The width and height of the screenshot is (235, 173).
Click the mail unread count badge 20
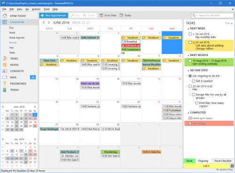pos(33,77)
